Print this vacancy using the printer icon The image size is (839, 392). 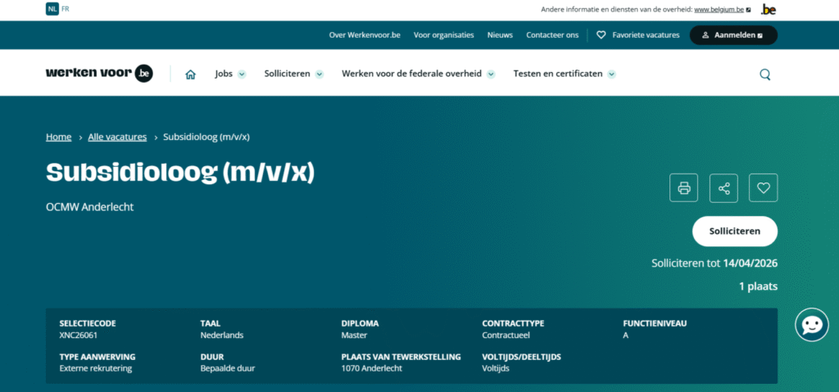click(683, 188)
